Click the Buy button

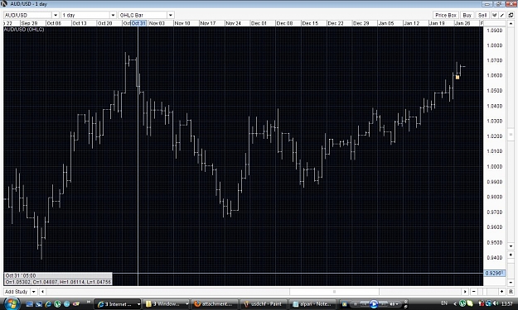(x=467, y=15)
